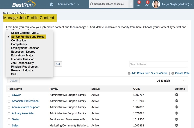Expand the search scope dropdown arrow
The height and width of the screenshot is (128, 194).
(x=131, y=4)
